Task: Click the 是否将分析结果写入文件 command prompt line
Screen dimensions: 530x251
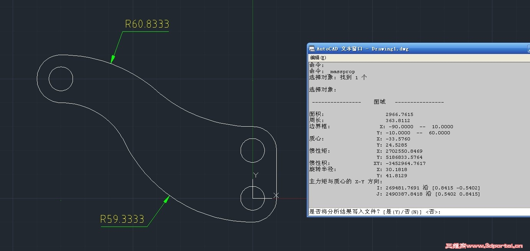Action: [x=419, y=212]
